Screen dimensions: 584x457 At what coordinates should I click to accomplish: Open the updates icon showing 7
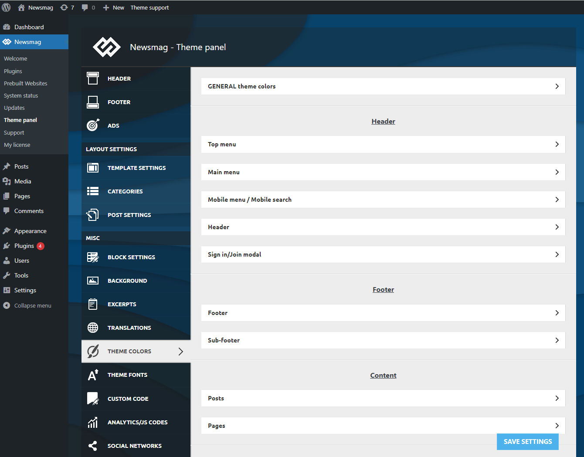pyautogui.click(x=64, y=7)
